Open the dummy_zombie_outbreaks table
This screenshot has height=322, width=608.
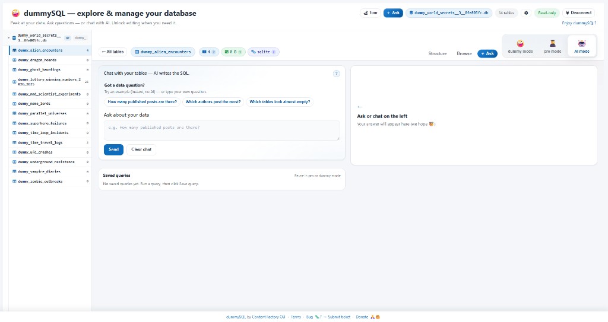50,181
